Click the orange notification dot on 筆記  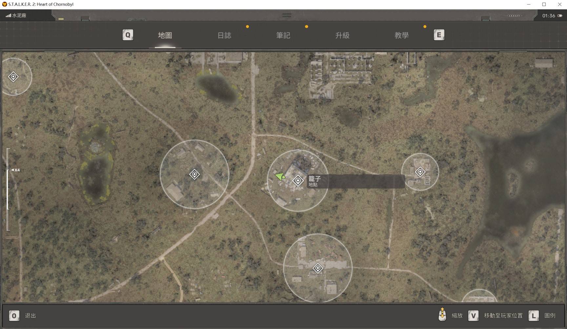pyautogui.click(x=306, y=27)
